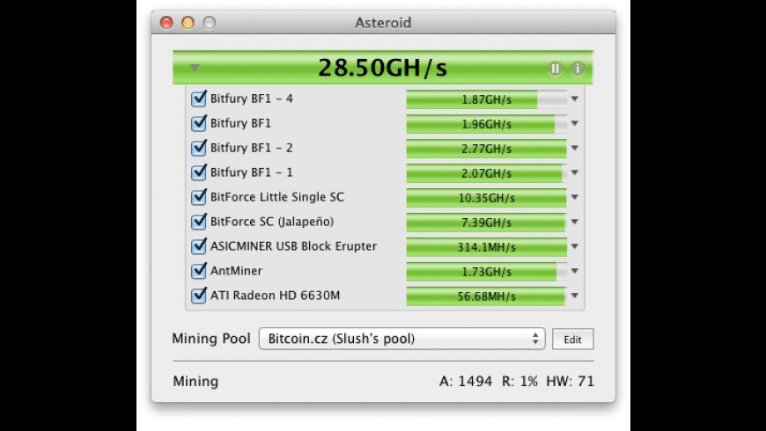The height and width of the screenshot is (431, 766).
Task: Open dropdown arrow next to 1.96GH/s
Action: (x=575, y=123)
